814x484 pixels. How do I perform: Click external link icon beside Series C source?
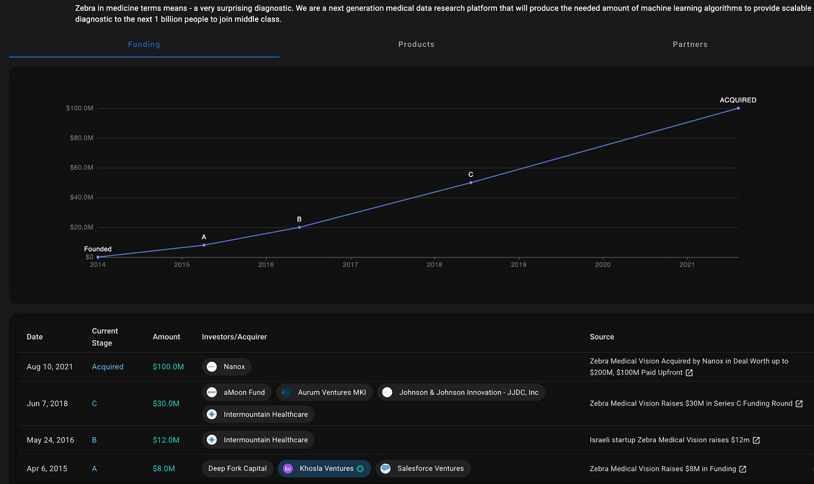pyautogui.click(x=799, y=404)
